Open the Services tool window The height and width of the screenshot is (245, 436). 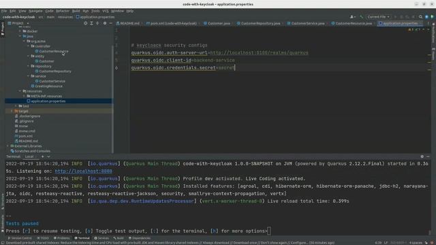coord(102,238)
